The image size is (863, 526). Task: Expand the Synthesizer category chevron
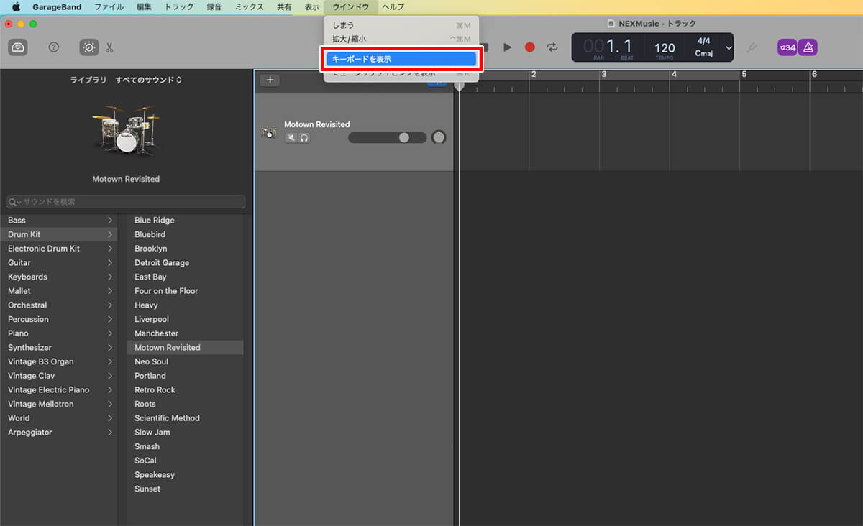coord(110,348)
